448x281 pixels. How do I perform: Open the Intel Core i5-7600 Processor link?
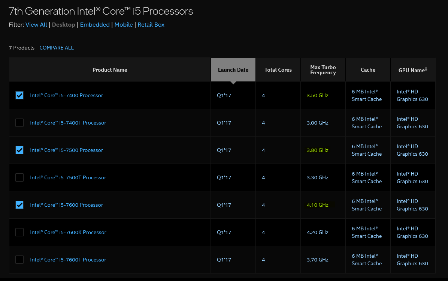click(x=67, y=205)
